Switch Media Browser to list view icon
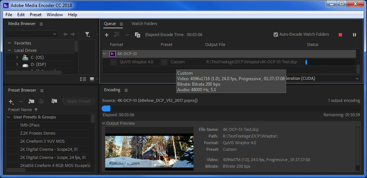This screenshot has height=178, width=367. (83, 79)
